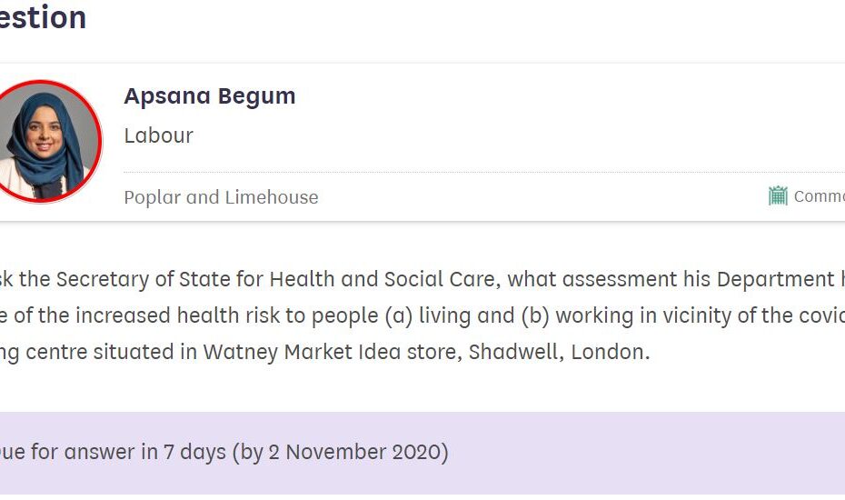This screenshot has width=845, height=500.
Task: Open Apsana Begum's portrait photo
Action: (x=47, y=141)
